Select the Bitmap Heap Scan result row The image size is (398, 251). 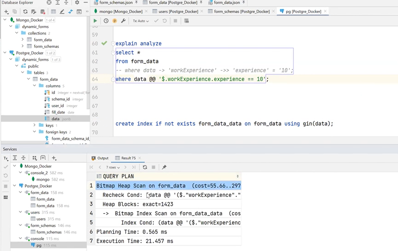pos(153,186)
